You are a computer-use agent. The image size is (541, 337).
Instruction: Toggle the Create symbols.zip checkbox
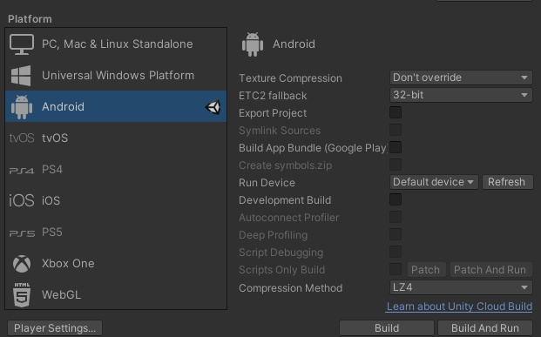tap(396, 165)
